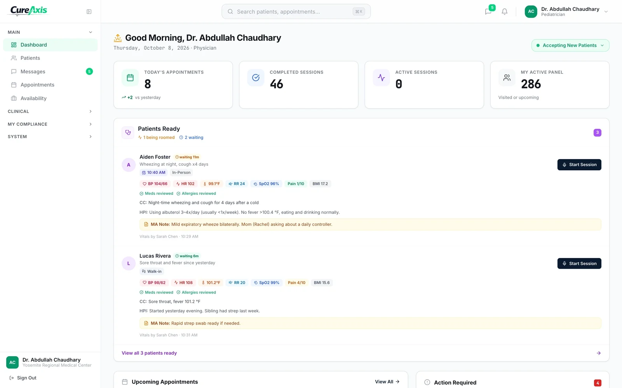Click the Patients Ready stethoscope icon

(x=128, y=133)
